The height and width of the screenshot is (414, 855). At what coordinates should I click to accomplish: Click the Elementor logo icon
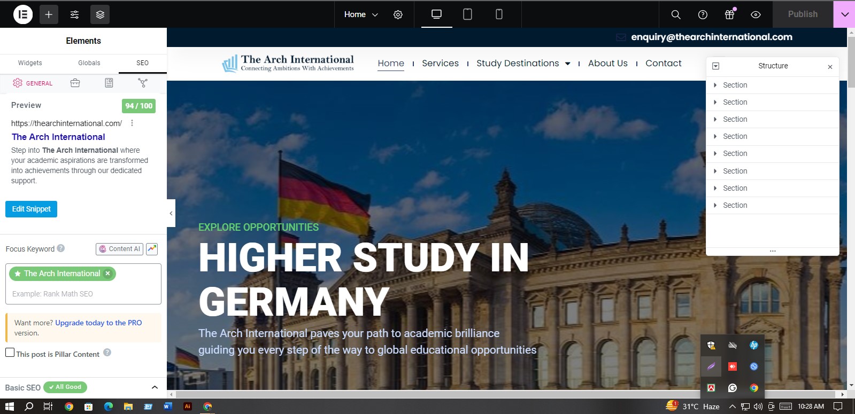(x=23, y=14)
